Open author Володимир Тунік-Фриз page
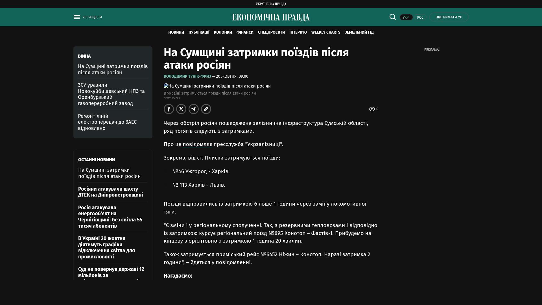 point(187,76)
